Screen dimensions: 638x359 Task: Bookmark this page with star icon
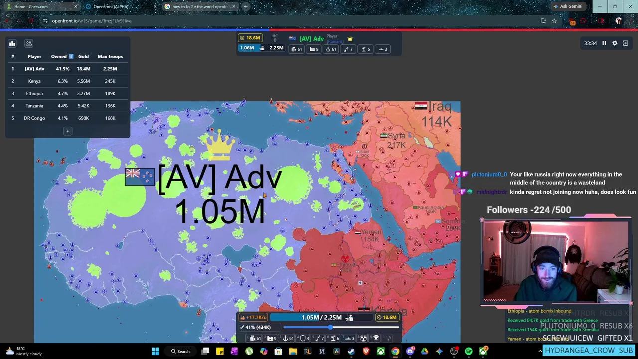(x=554, y=21)
